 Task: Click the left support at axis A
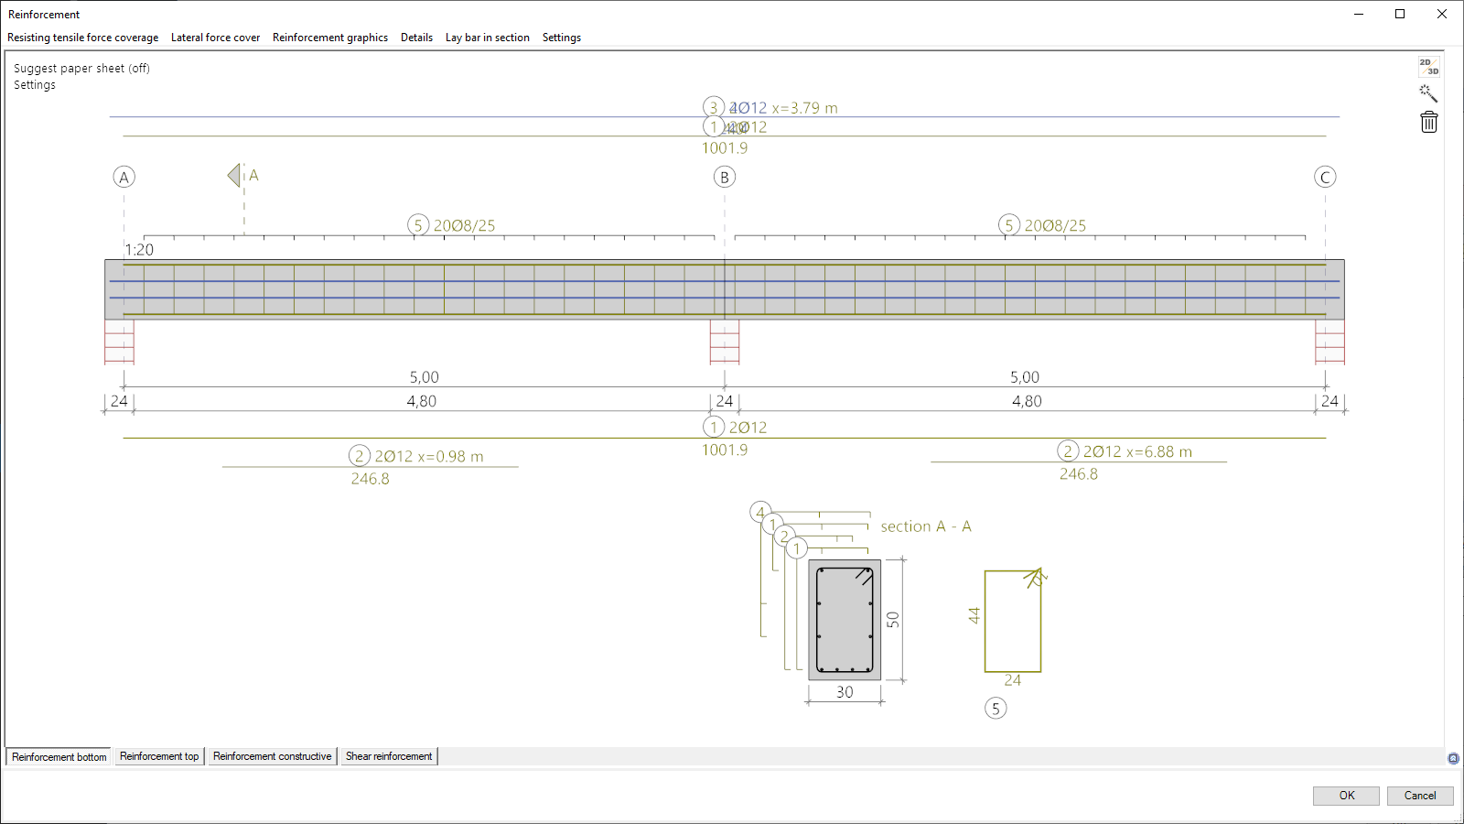[x=119, y=342]
